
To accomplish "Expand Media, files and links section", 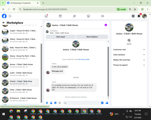I will [129, 60].
